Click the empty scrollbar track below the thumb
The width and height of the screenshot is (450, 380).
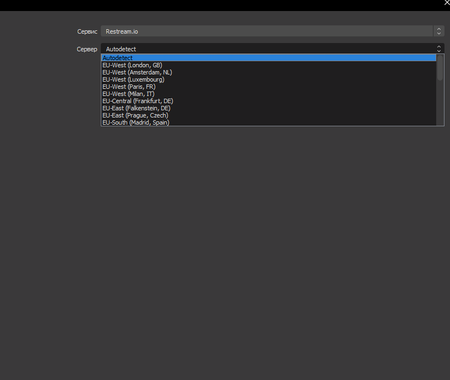[440, 105]
